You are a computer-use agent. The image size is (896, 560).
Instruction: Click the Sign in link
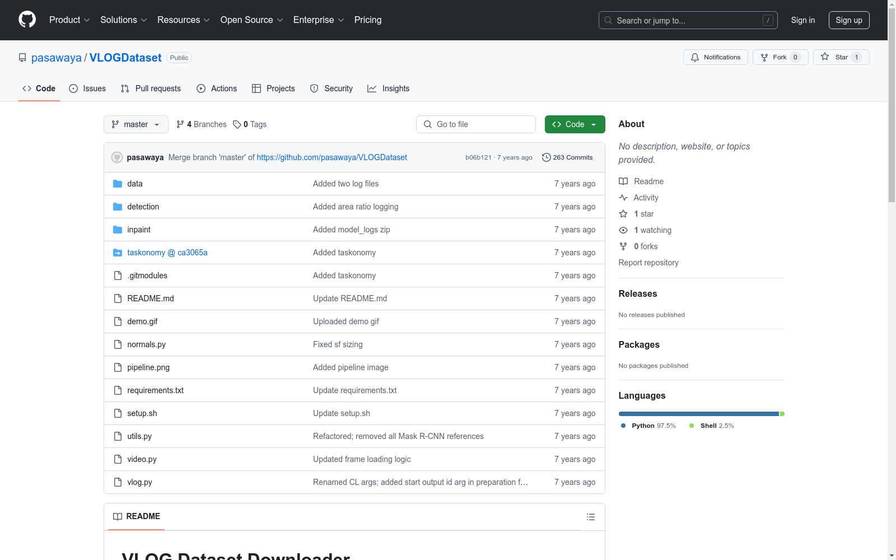coord(803,20)
